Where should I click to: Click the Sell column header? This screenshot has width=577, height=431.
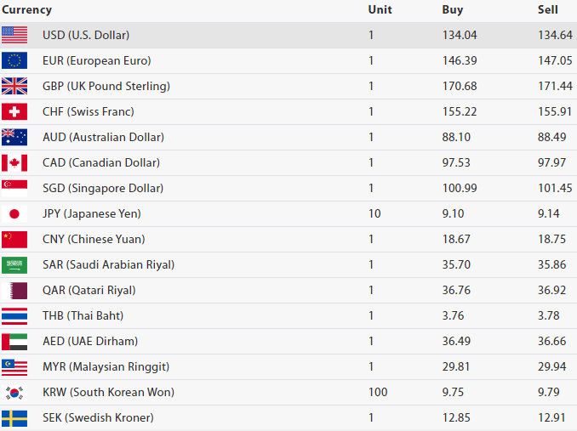click(548, 10)
